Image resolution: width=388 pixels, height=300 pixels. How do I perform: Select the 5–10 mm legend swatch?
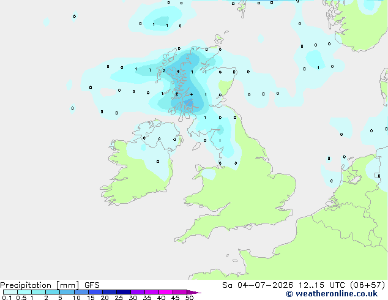point(67,292)
